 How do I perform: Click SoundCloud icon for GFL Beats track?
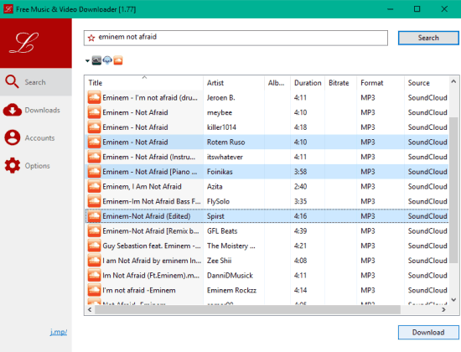pos(94,230)
